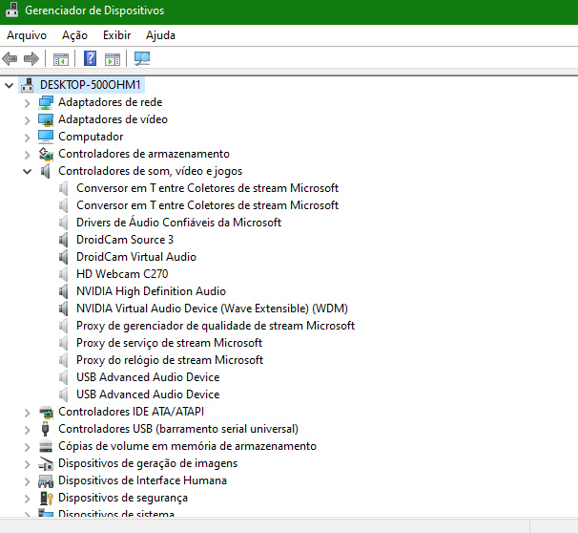578x533 pixels.
Task: Click the Dispositivos de segurança key icon
Action: (x=47, y=498)
